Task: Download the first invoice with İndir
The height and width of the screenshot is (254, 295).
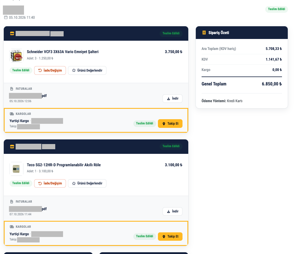Action: (x=173, y=98)
